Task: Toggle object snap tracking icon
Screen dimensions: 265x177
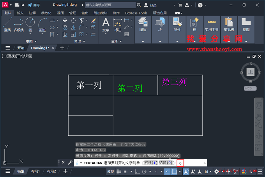Action: pyautogui.click(x=167, y=172)
